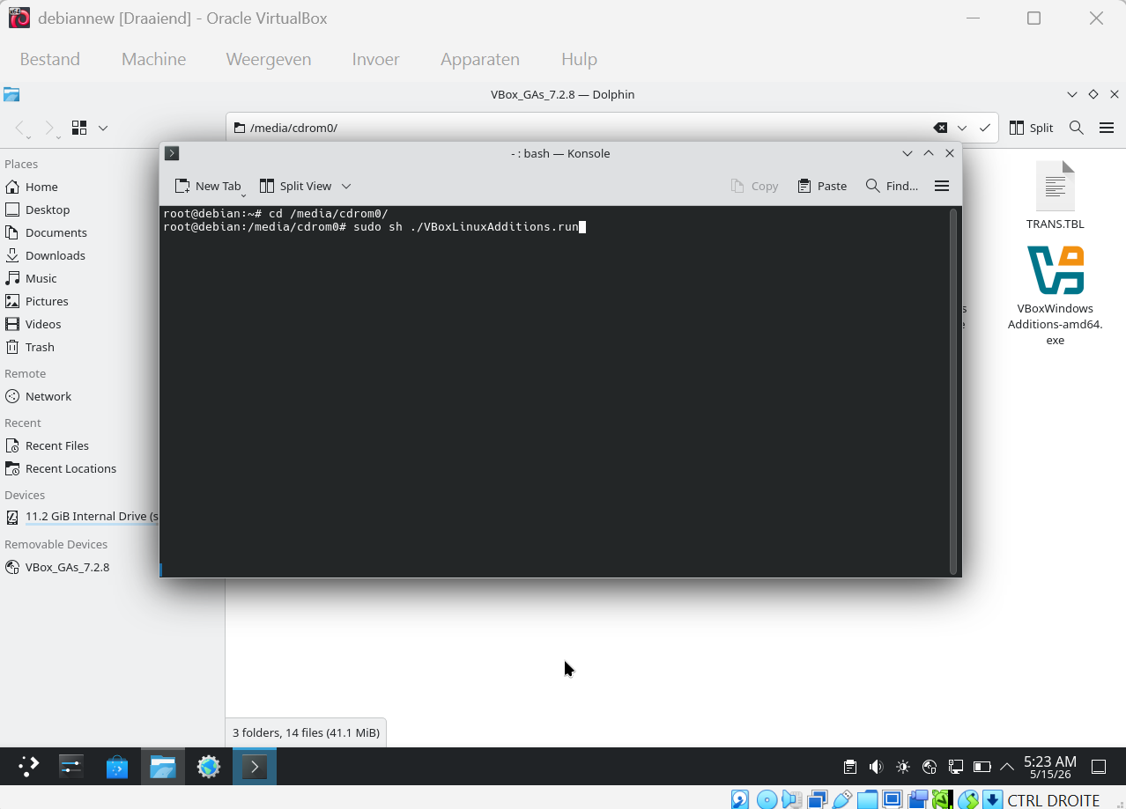Open the Dolphin hamburger menu

tap(1107, 128)
